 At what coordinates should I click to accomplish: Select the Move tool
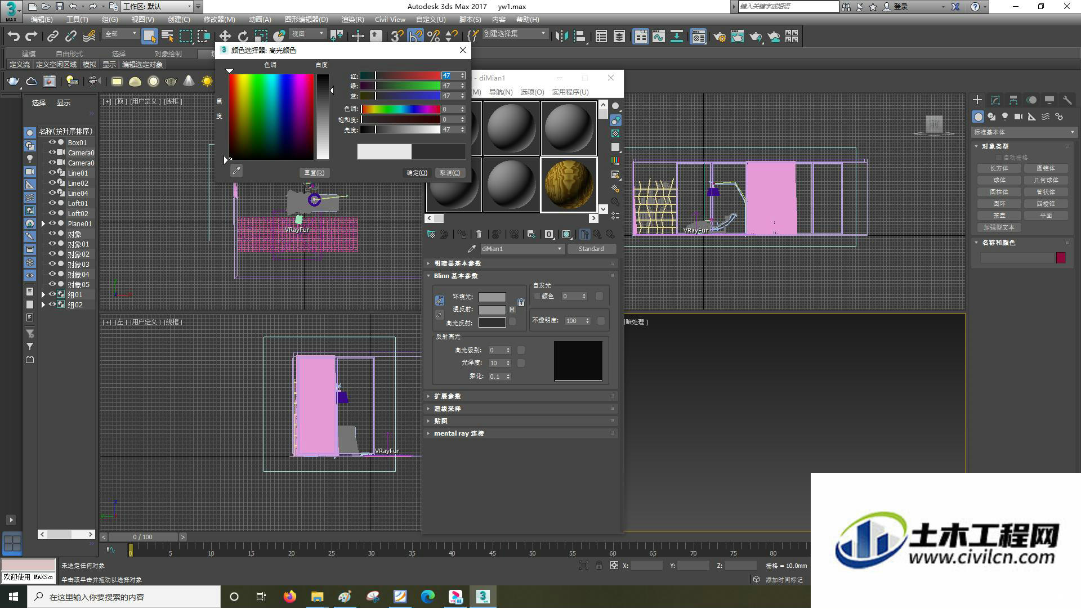(x=225, y=37)
